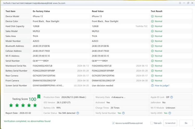Click the Test Result column header
The width and height of the screenshot is (195, 129).
pos(157,11)
